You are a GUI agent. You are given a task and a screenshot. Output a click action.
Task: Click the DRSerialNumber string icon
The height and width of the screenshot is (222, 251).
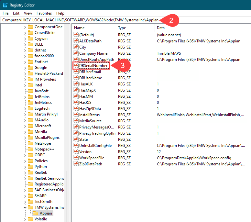[x=76, y=65]
